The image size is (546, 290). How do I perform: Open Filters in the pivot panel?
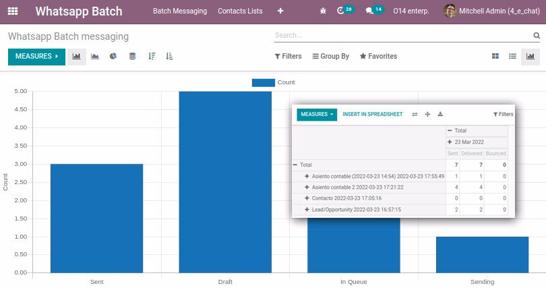pos(503,115)
